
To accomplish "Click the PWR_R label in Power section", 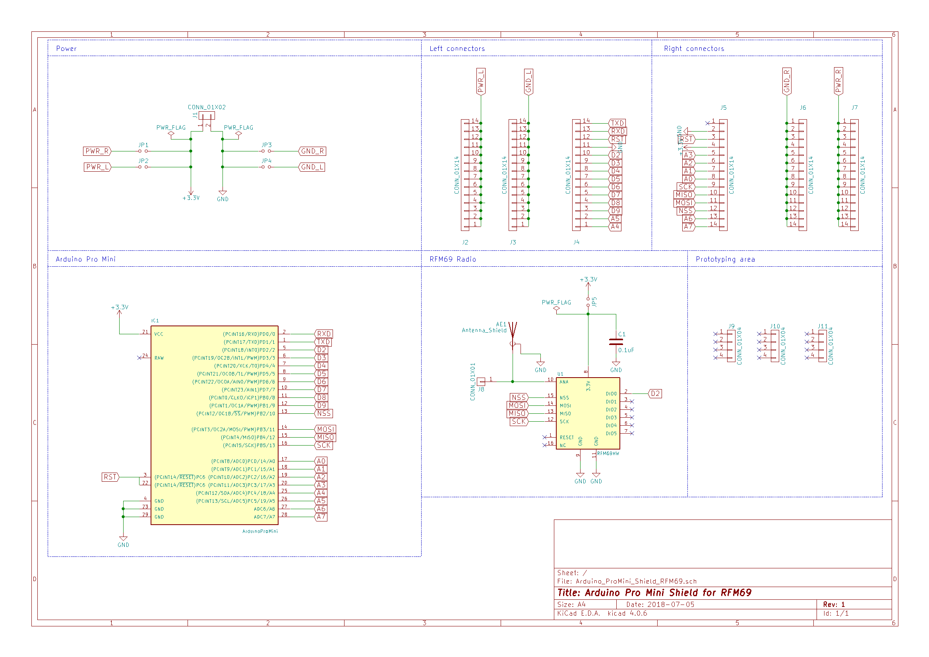I will point(97,151).
